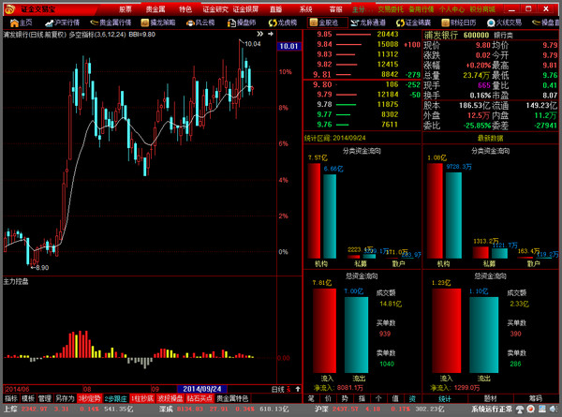562x417 pixels.
Task: Select the 指标 tab below the chart
Action: coord(11,398)
